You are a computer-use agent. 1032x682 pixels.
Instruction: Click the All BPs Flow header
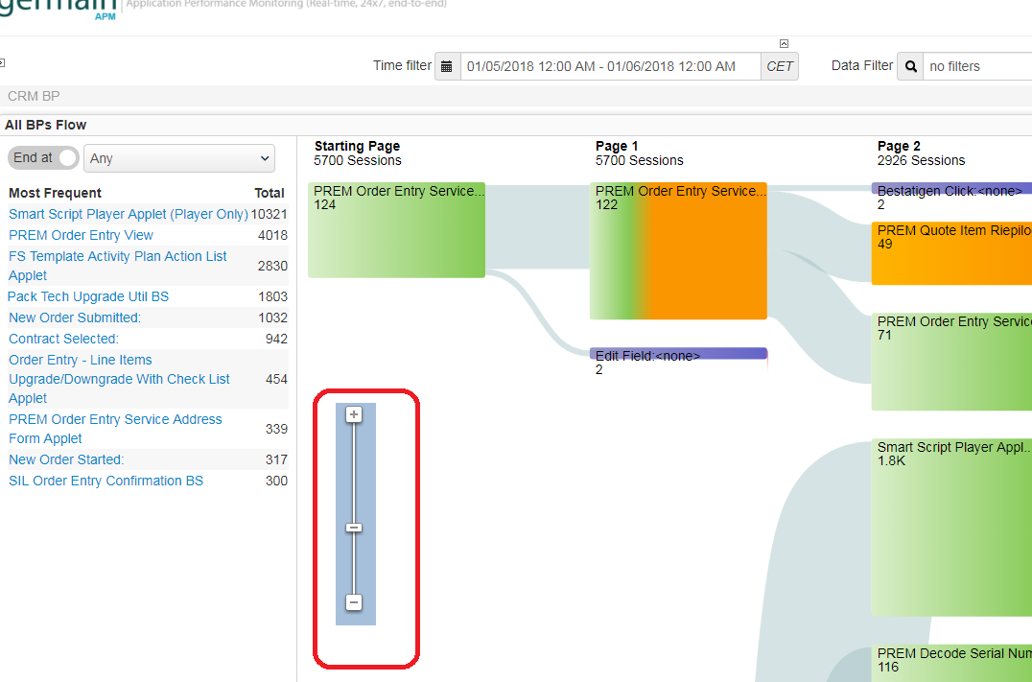46,125
